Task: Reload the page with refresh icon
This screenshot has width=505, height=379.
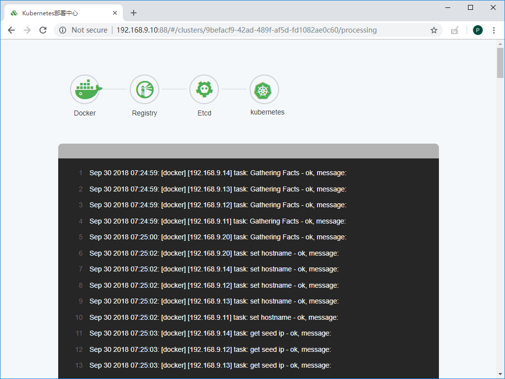Action: (x=43, y=30)
